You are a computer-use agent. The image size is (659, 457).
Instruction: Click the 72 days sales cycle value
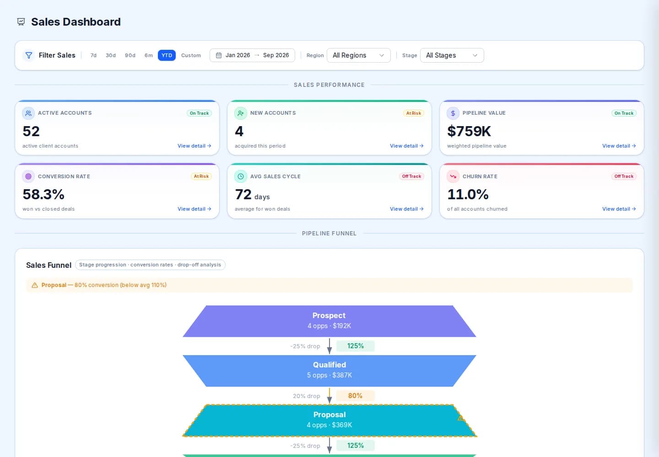tap(252, 195)
